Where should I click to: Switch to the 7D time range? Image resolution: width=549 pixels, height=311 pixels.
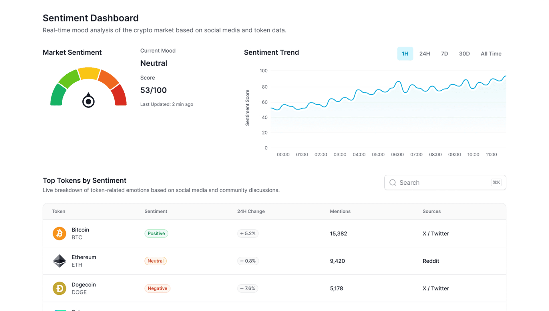tap(444, 54)
